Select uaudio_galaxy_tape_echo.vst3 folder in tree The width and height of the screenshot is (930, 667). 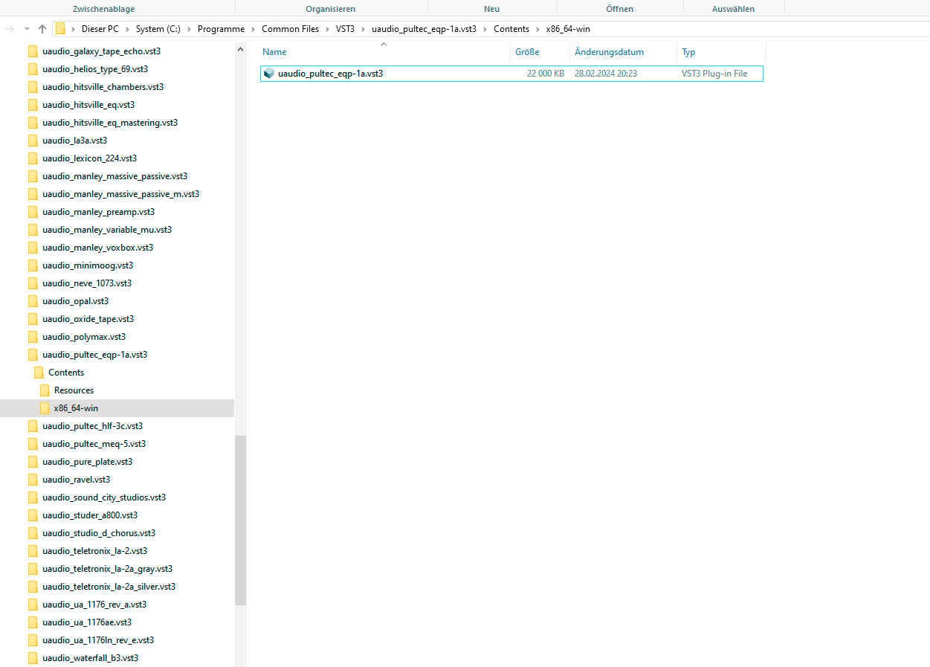click(101, 51)
